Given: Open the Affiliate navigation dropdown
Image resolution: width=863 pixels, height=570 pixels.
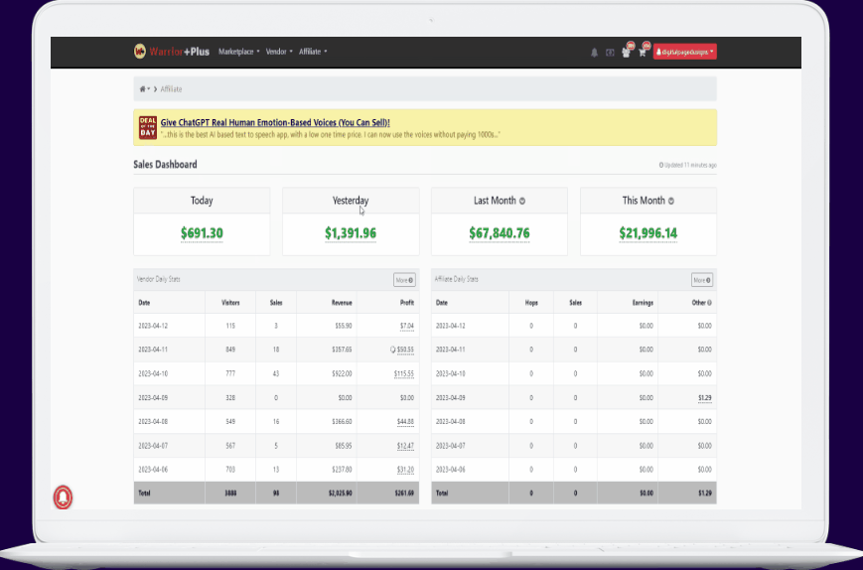Looking at the screenshot, I should click(x=313, y=52).
